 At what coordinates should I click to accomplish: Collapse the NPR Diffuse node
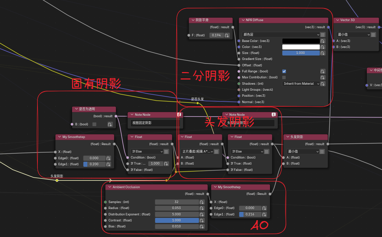[243, 20]
